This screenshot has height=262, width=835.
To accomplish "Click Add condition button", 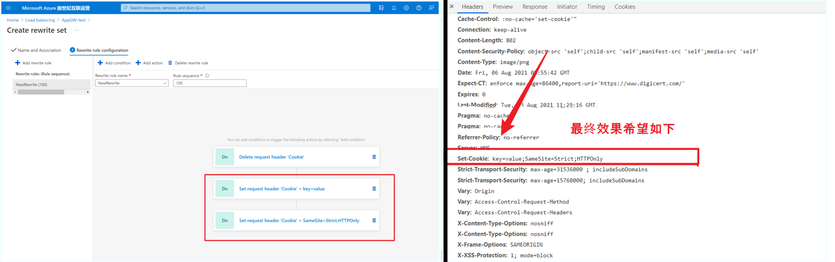I will pyautogui.click(x=114, y=63).
